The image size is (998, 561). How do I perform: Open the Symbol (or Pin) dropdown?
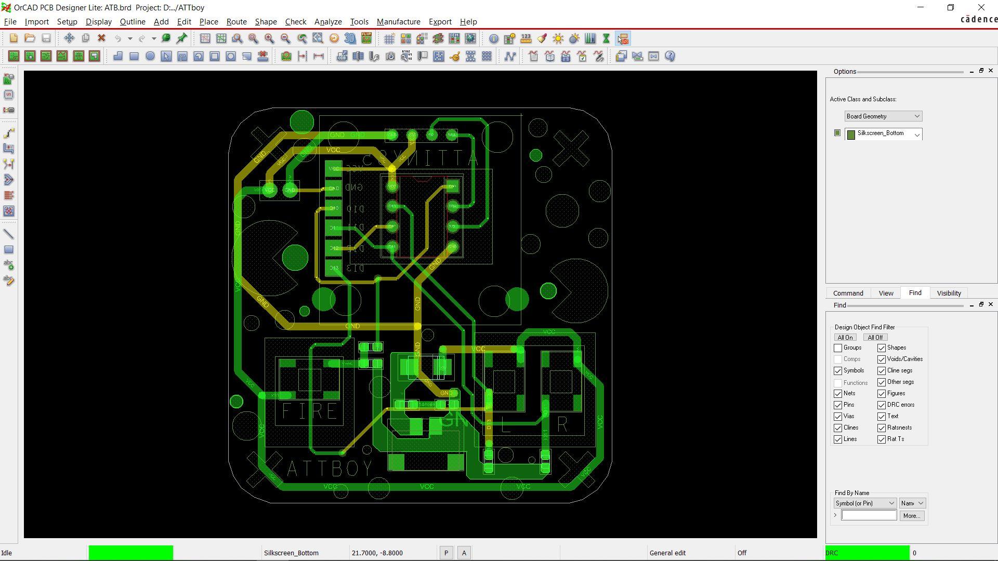point(865,503)
